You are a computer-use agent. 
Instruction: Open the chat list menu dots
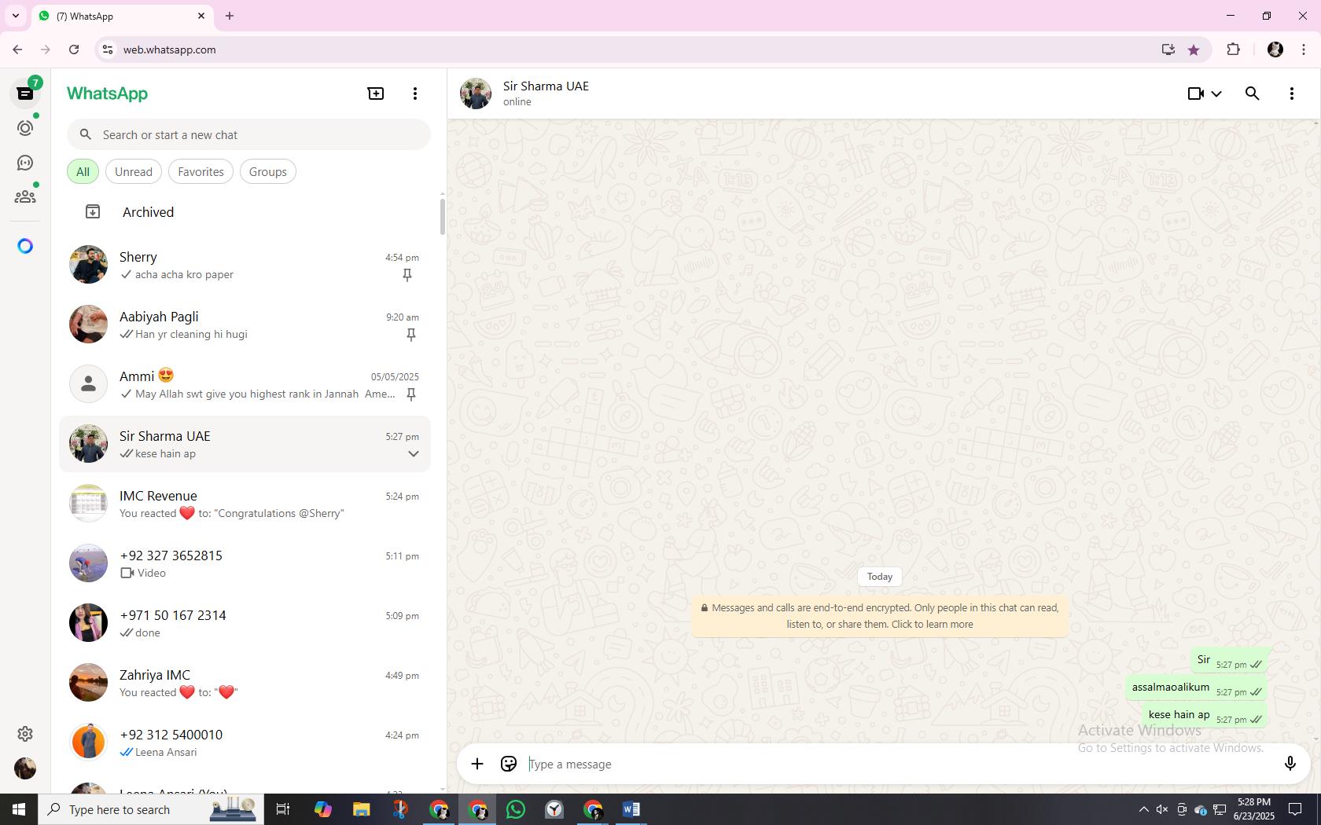(x=415, y=93)
